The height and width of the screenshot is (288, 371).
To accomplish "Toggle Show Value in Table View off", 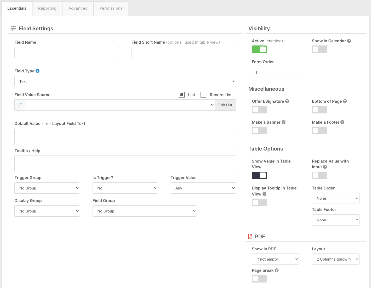I will [x=259, y=175].
